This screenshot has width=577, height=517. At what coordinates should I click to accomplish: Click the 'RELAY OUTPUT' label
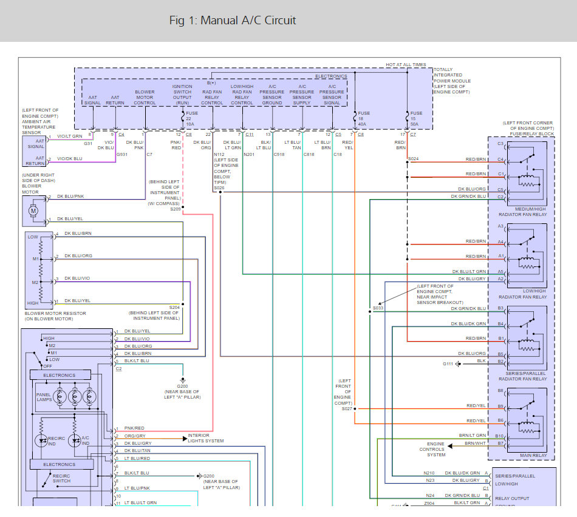[x=512, y=498]
